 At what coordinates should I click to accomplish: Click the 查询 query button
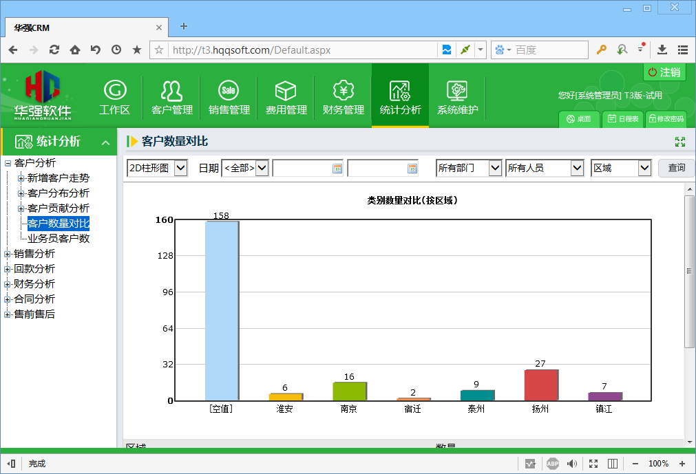(x=677, y=168)
